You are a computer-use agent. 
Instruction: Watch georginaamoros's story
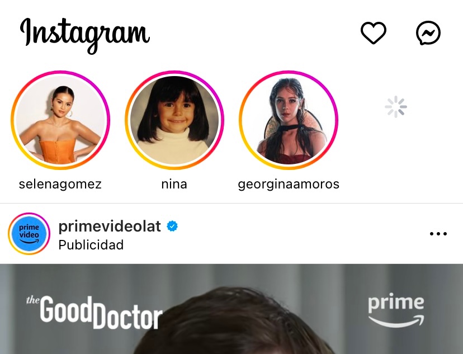289,120
